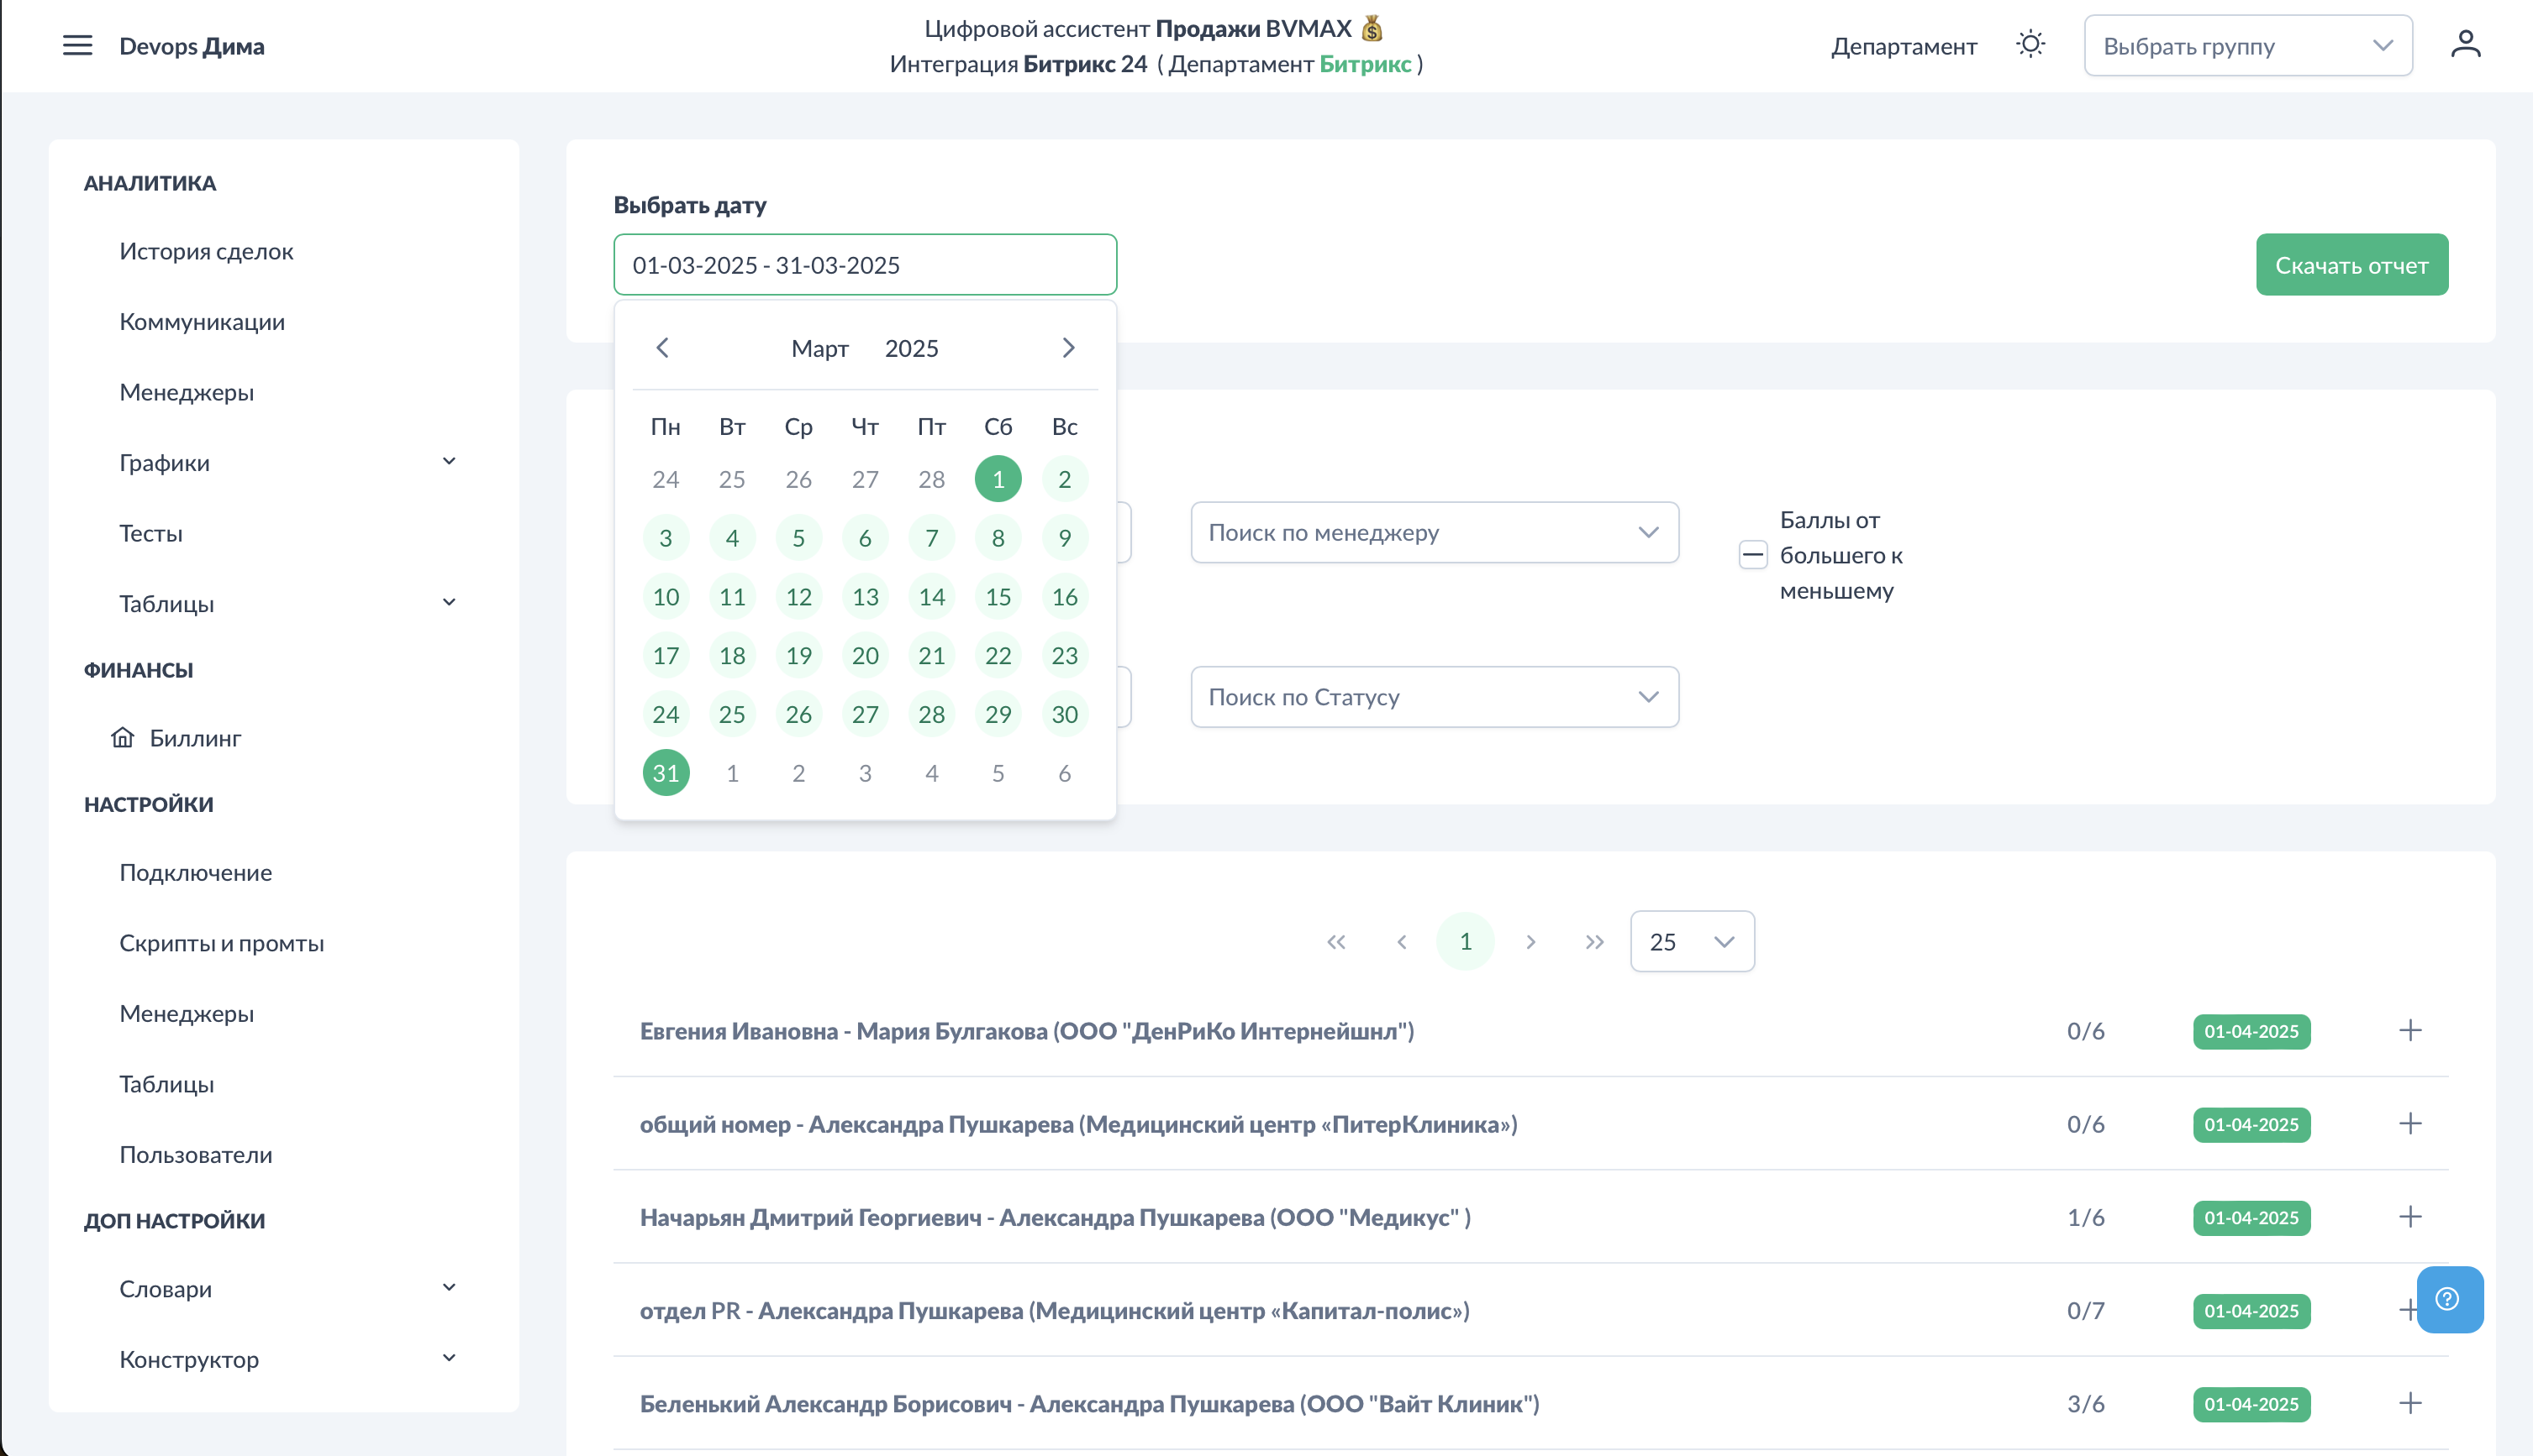The height and width of the screenshot is (1456, 2533).
Task: Select March 15 in the calendar
Action: coord(998,597)
